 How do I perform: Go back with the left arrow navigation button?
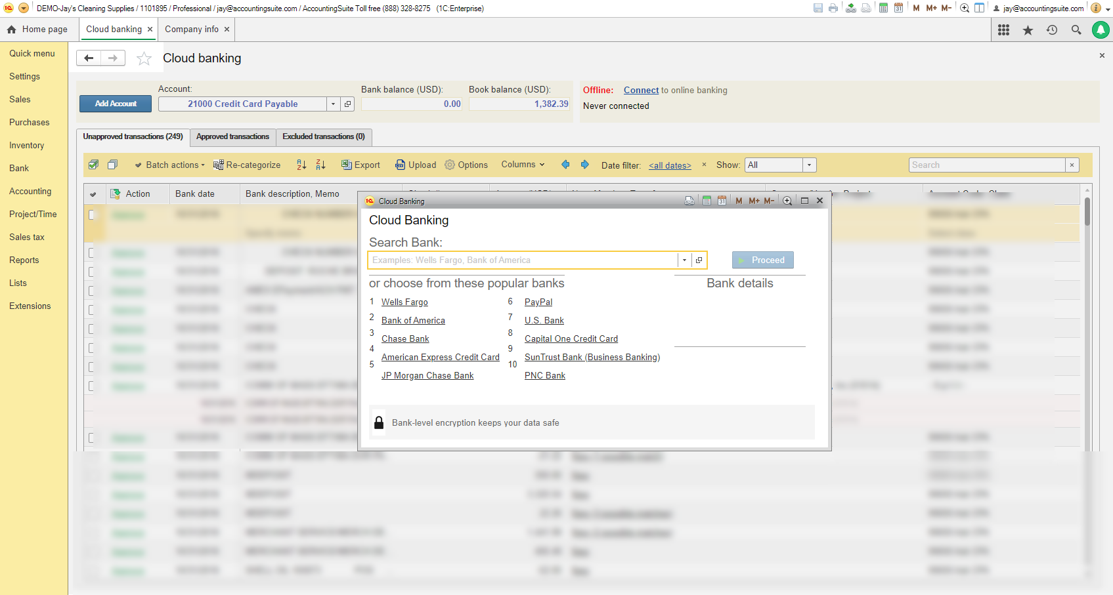pos(89,58)
